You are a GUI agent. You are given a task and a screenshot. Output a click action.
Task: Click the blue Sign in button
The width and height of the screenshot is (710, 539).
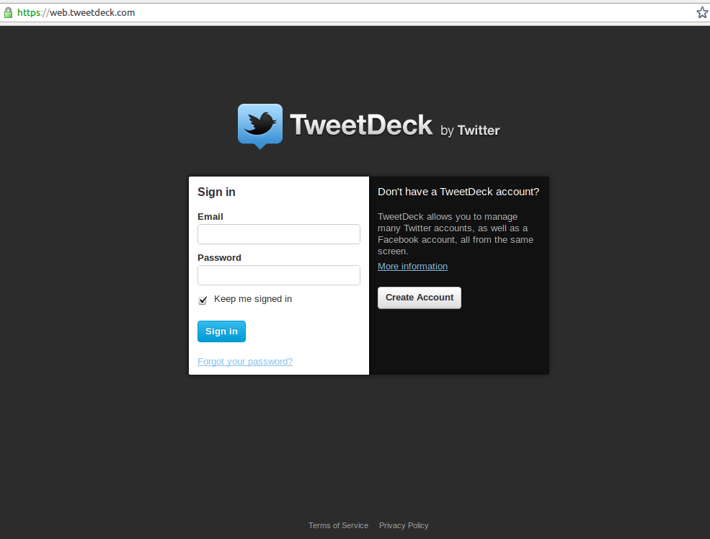coord(221,331)
